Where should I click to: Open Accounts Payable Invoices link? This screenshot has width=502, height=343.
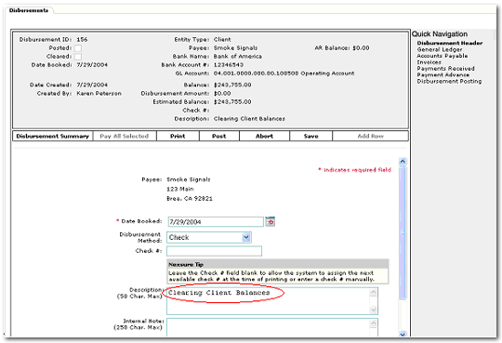(443, 59)
